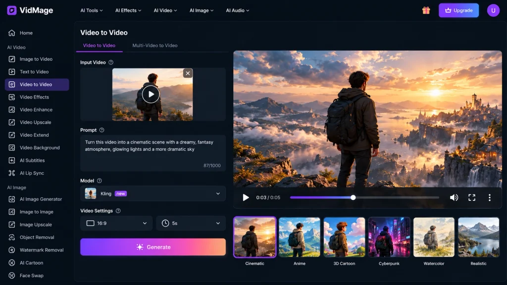Click the Upgrade button
This screenshot has height=285, width=507.
[458, 10]
